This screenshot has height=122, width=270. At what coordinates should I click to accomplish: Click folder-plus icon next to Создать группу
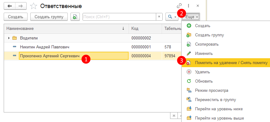click(x=189, y=35)
